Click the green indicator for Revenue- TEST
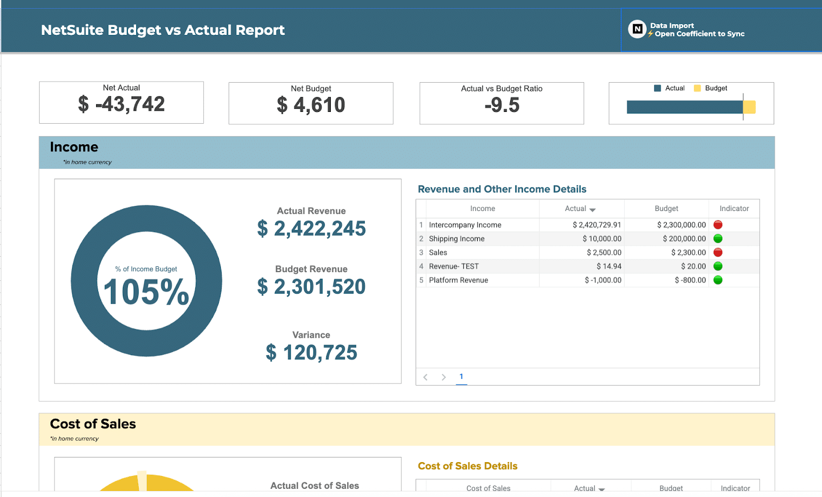The height and width of the screenshot is (497, 822). coord(718,266)
